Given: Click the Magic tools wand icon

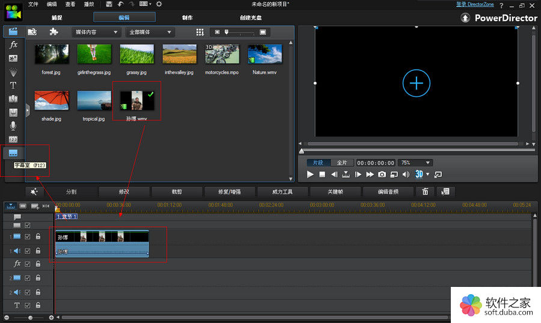Looking at the screenshot, I should coord(34,192).
